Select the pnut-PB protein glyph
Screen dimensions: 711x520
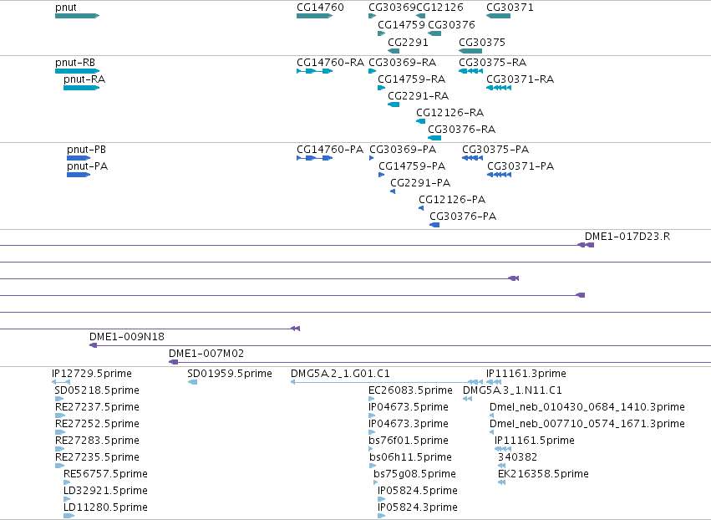pos(79,158)
